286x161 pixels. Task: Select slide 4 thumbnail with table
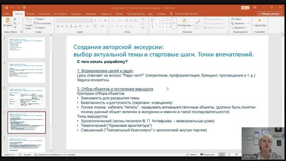tap(27, 97)
